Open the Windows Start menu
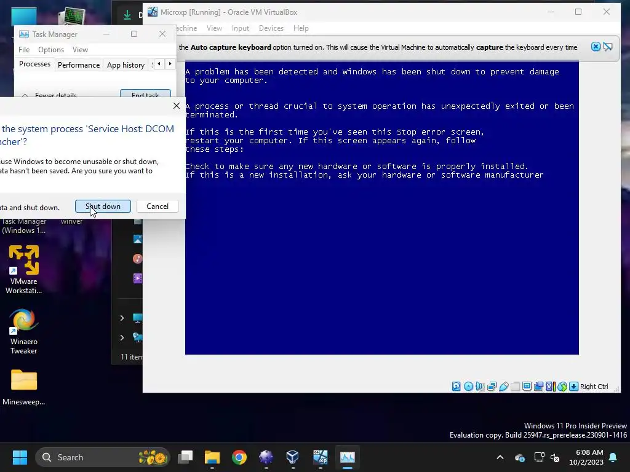This screenshot has height=472, width=630. [x=20, y=457]
